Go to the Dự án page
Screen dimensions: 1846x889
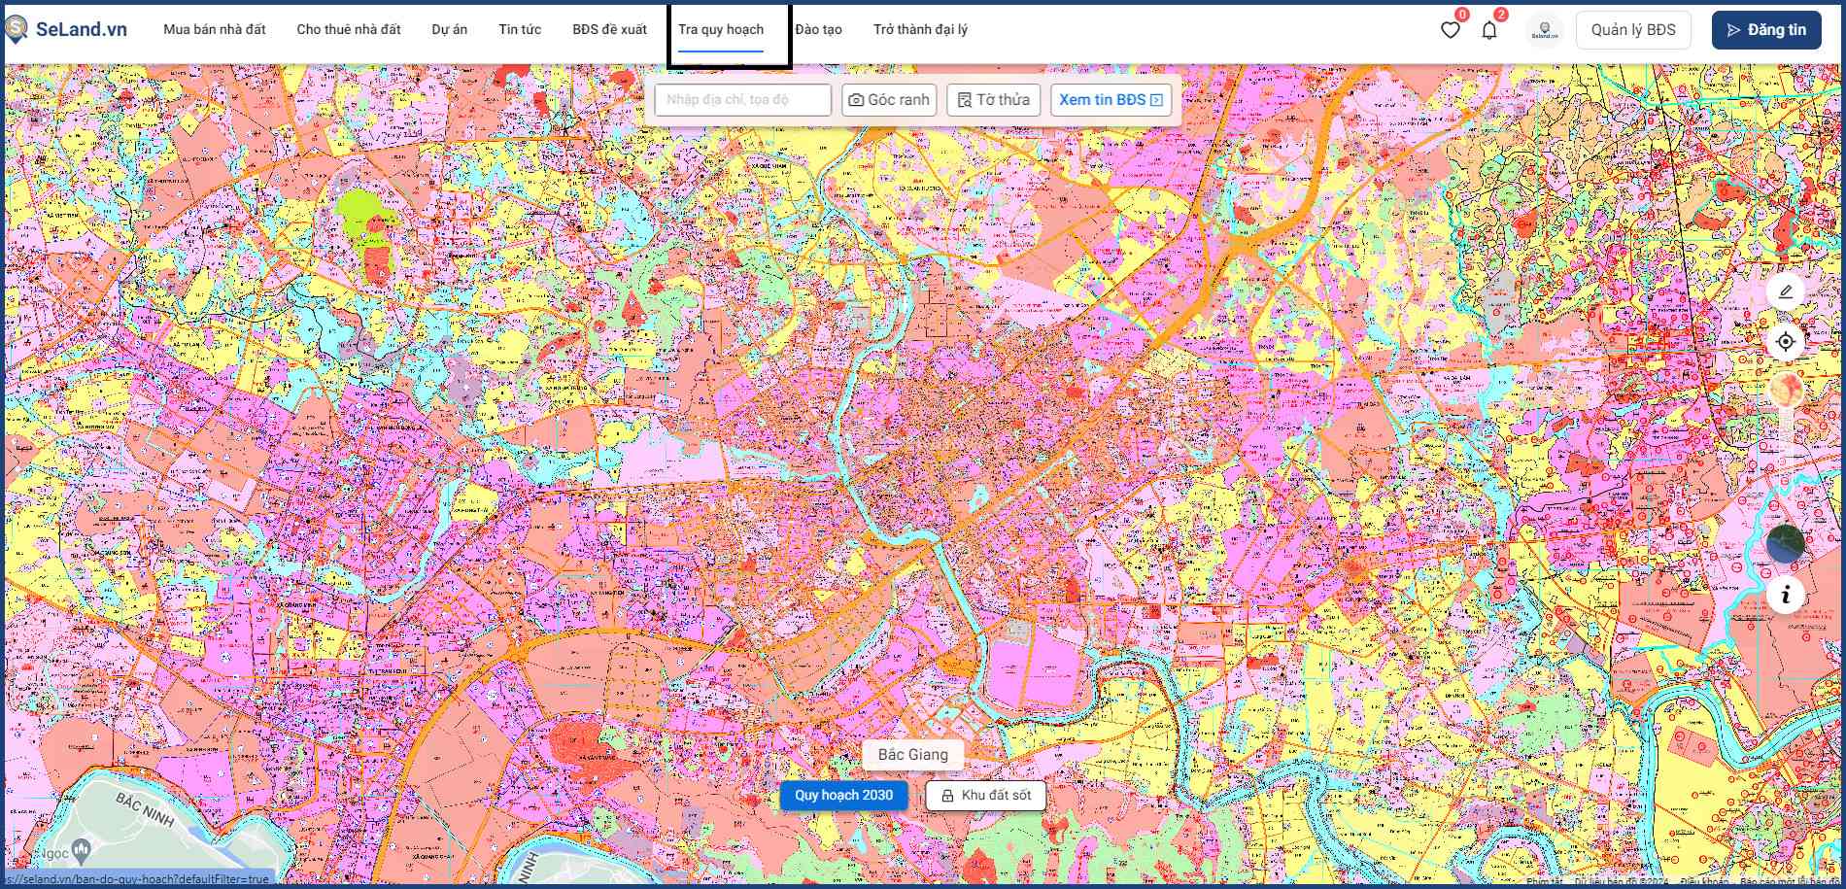point(449,30)
